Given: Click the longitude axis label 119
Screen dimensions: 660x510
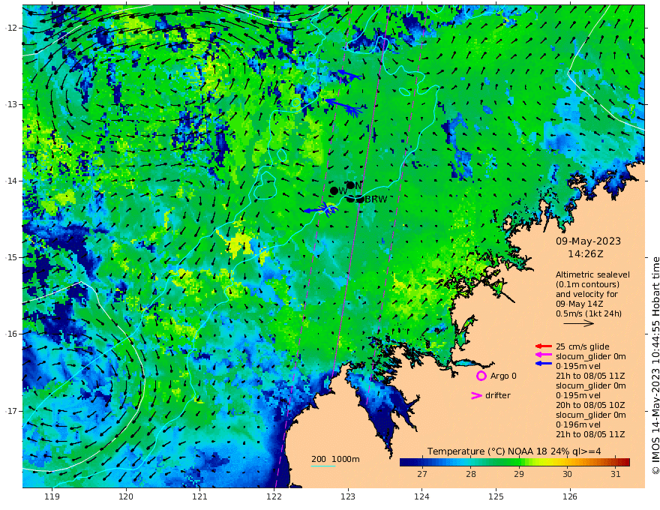Looking at the screenshot, I should point(52,496).
